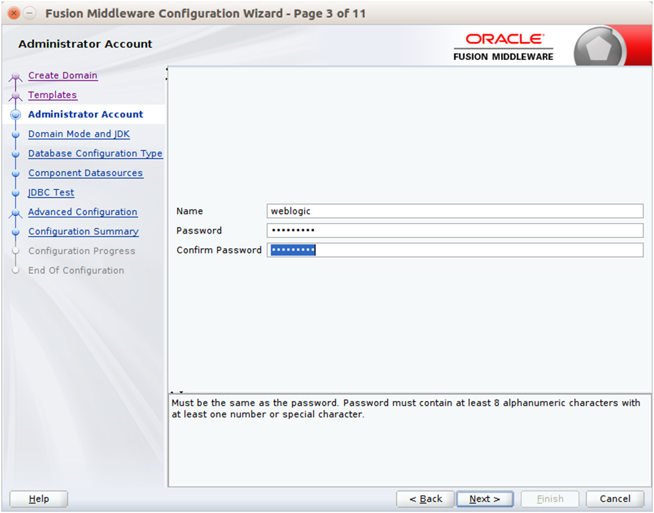654x513 pixels.
Task: Focus the Name field containing weblogic
Action: (x=455, y=211)
